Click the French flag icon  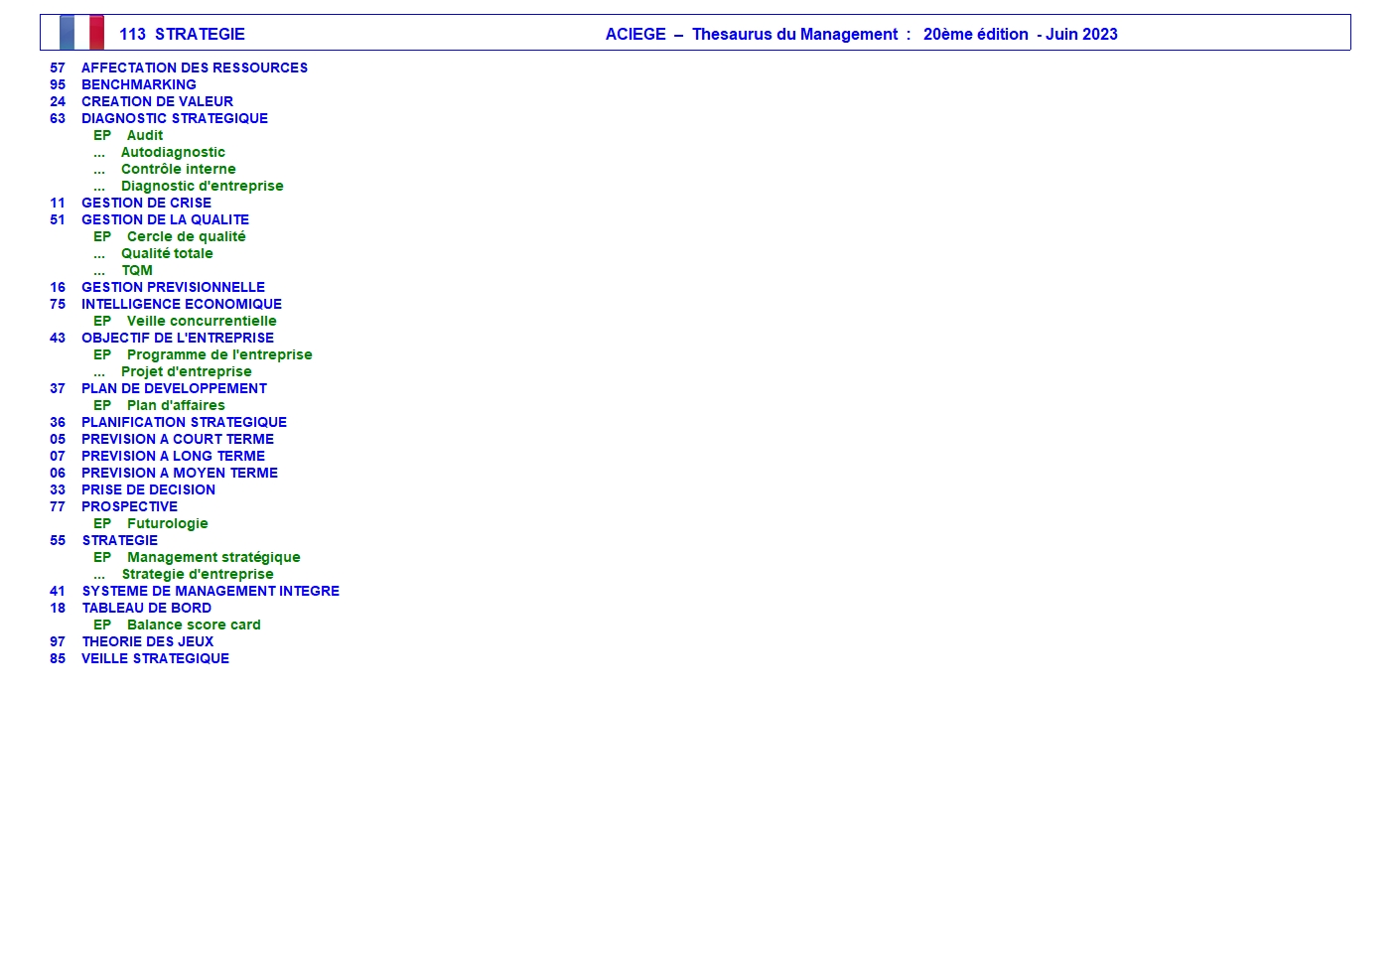(81, 33)
